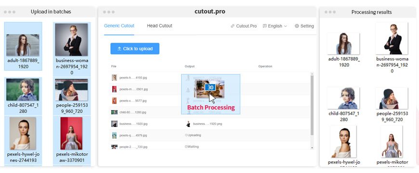Click the small thumbnail of pexels-v...9577.jpg
419x173 pixels.
114,100
